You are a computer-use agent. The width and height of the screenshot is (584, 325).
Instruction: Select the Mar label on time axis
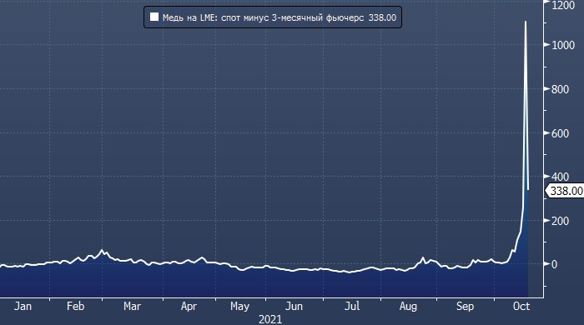pyautogui.click(x=132, y=307)
